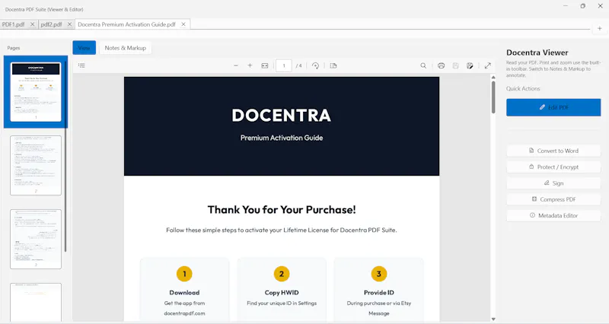
Task: Click the Sign button
Action: (x=553, y=183)
